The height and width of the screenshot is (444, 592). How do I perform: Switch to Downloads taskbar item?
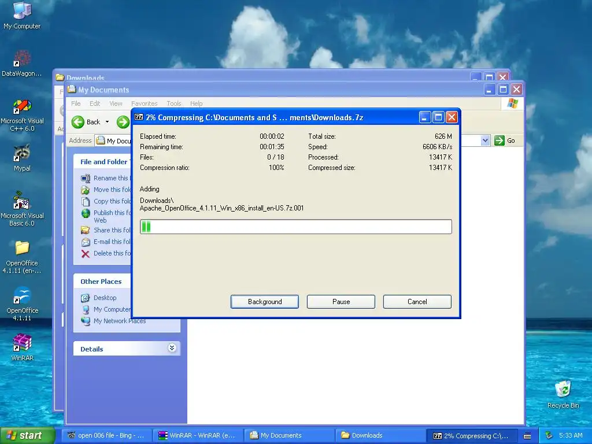point(381,435)
